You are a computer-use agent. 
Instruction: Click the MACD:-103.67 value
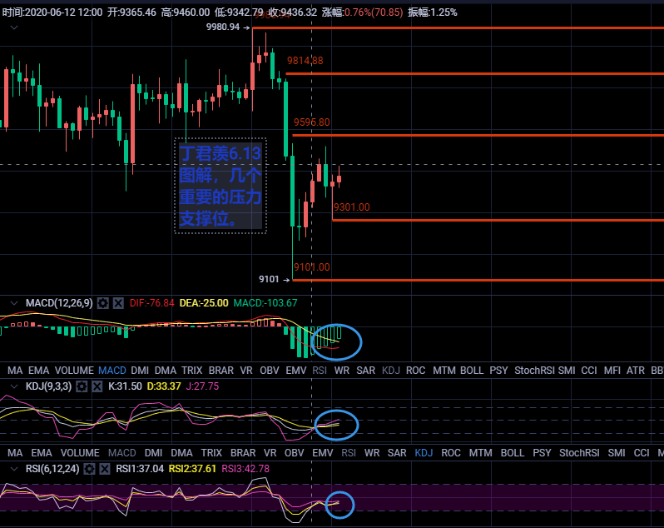(x=265, y=303)
